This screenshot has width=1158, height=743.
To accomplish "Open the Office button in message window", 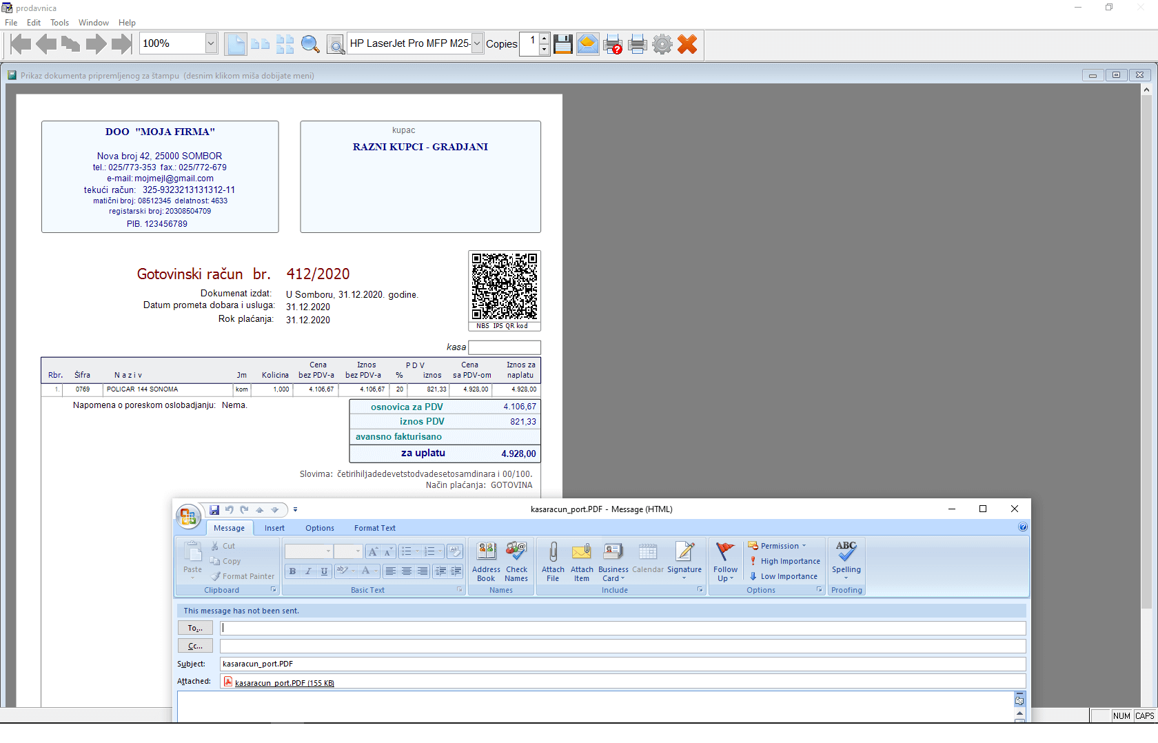I will (188, 516).
